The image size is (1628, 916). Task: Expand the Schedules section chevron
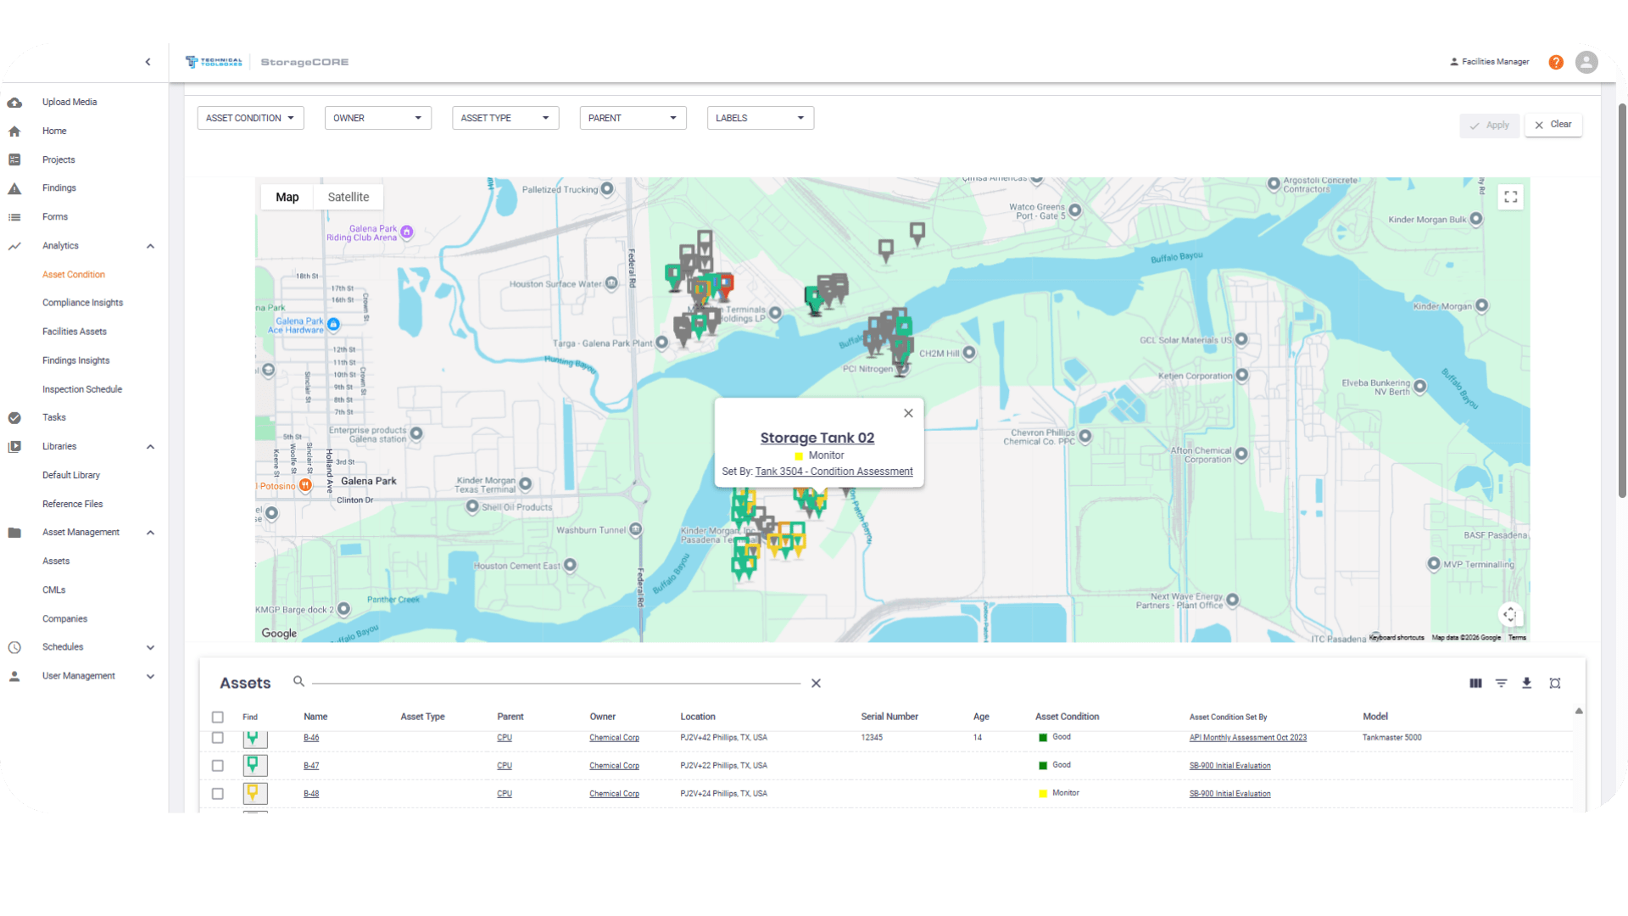click(x=151, y=647)
